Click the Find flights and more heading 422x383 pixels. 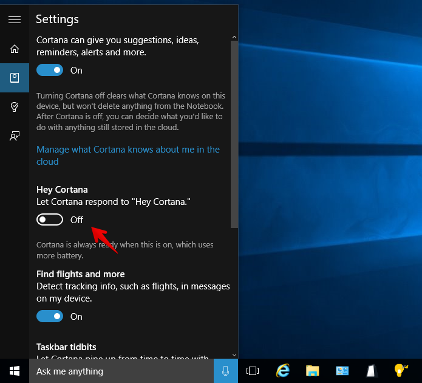[x=81, y=274]
